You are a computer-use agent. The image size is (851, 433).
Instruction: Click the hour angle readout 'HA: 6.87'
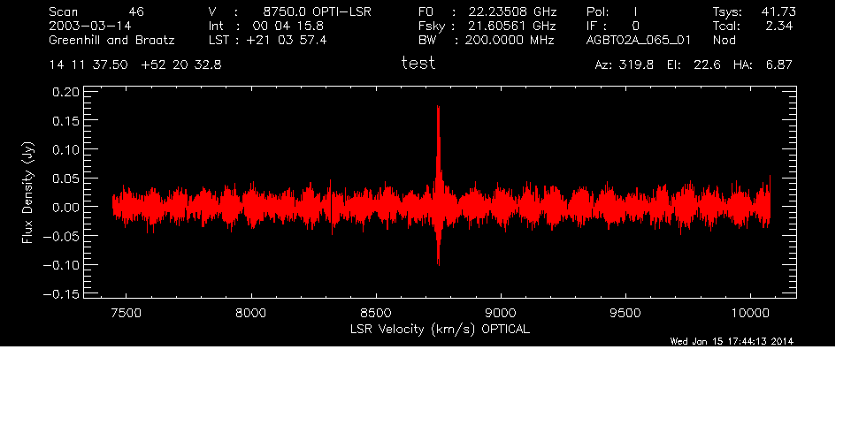763,65
